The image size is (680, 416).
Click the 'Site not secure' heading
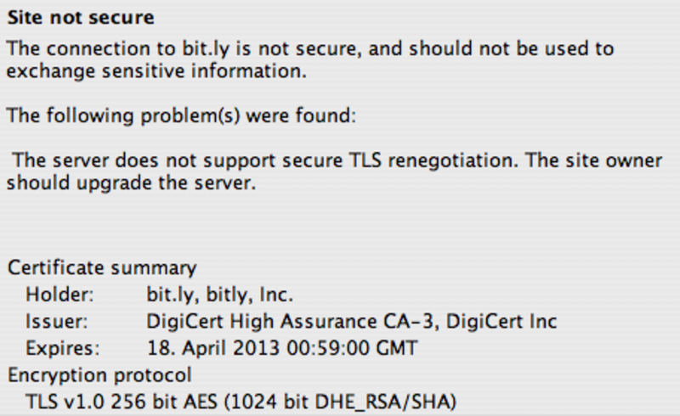point(81,18)
